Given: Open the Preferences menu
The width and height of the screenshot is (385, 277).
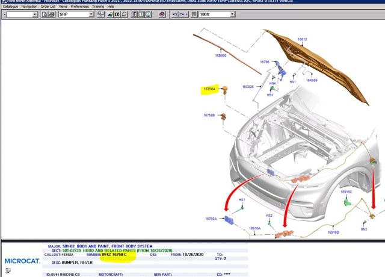Looking at the screenshot, I should coord(79,7).
